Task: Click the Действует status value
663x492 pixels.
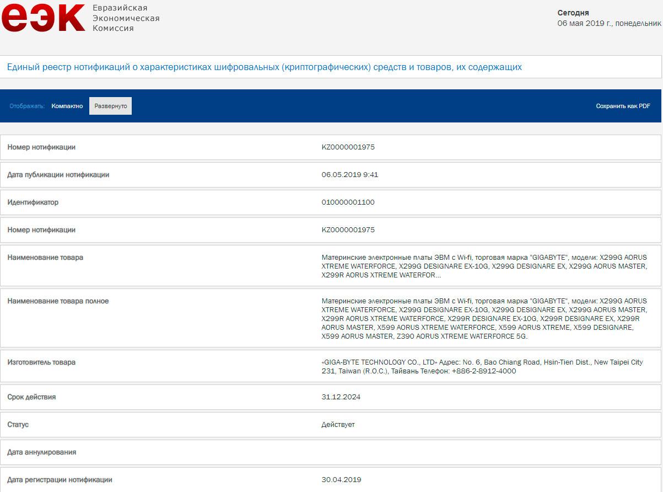Action: click(x=338, y=425)
